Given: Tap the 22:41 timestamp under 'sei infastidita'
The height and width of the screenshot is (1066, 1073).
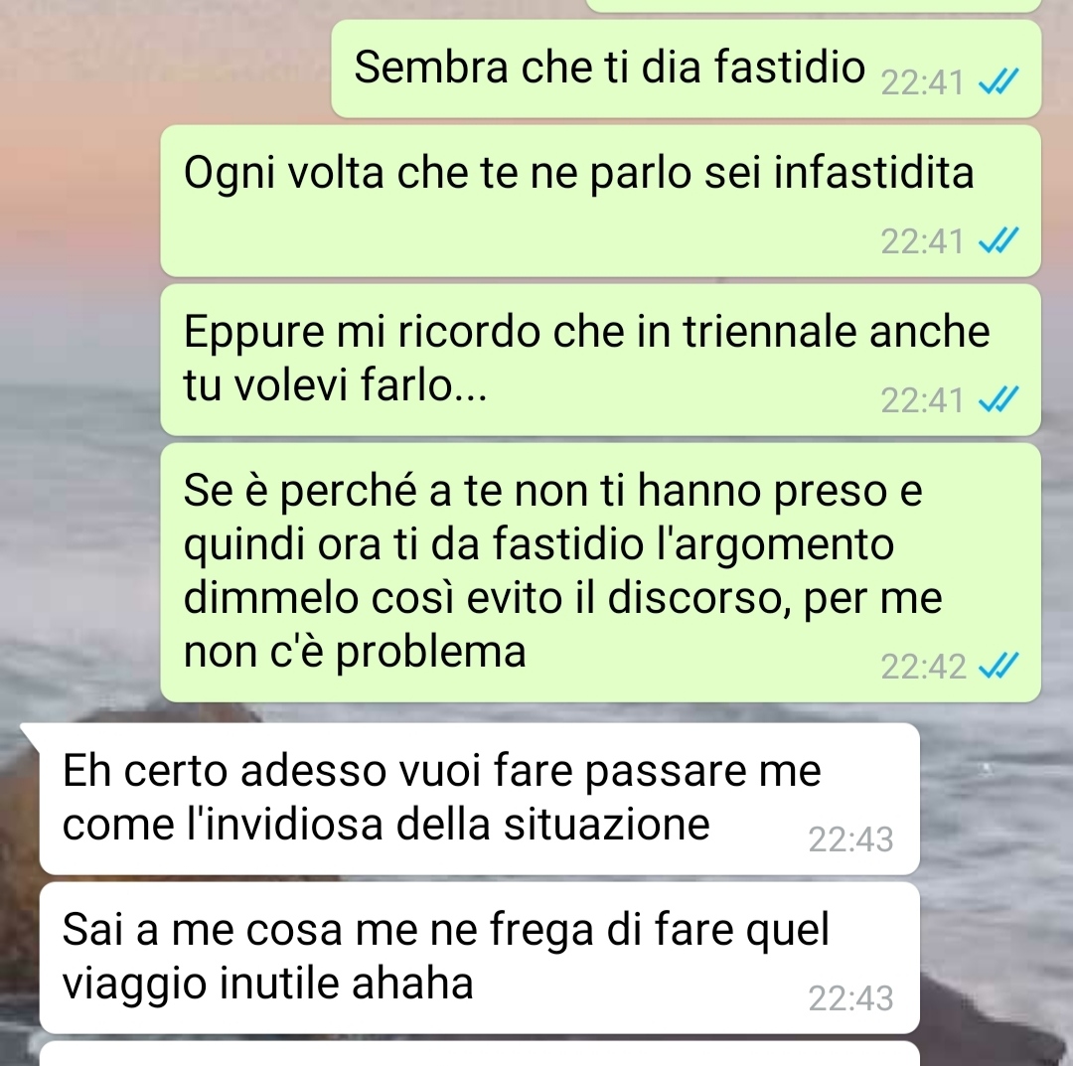Looking at the screenshot, I should [x=922, y=241].
